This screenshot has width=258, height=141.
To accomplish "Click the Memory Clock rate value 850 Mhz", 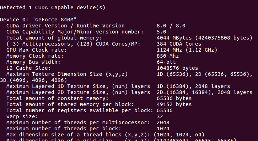I will 168,56.
